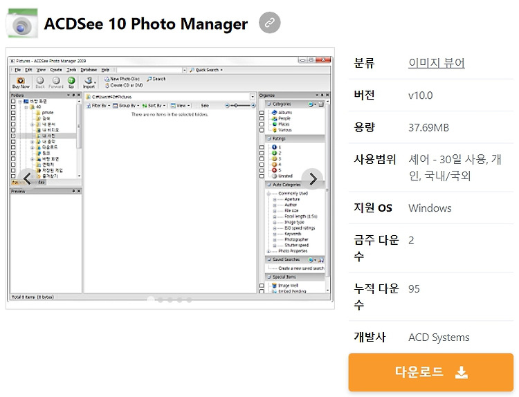The width and height of the screenshot is (519, 397).
Task: Open the path bar dropdown arrow
Action: tap(252, 97)
